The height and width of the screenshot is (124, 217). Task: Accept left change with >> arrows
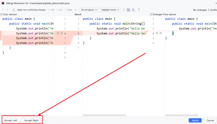[x=62, y=33]
